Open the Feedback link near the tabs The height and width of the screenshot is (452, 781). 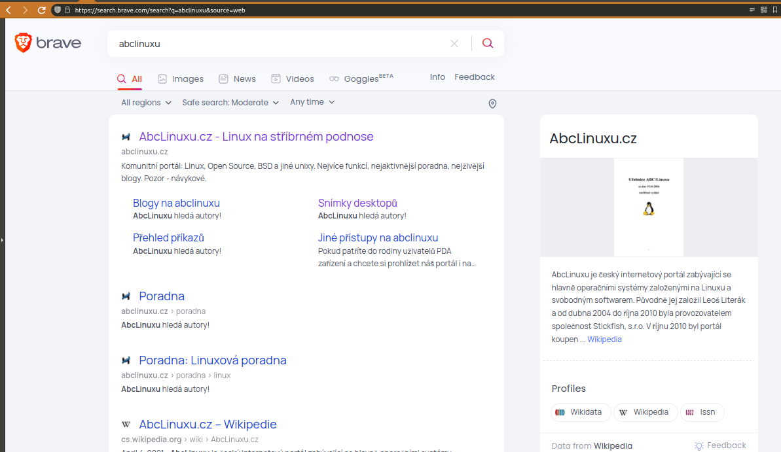pyautogui.click(x=475, y=77)
